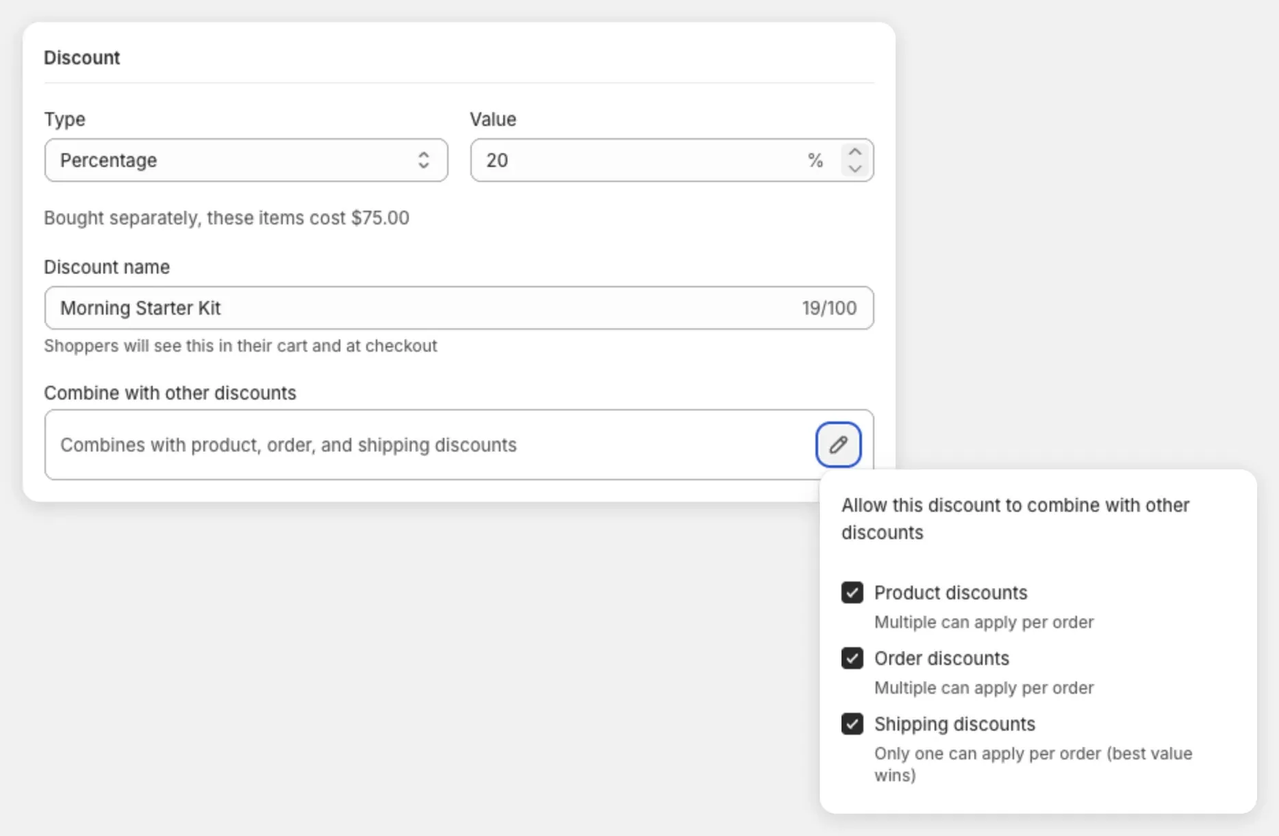1279x836 pixels.
Task: Click the Discount section heading
Action: 82,57
